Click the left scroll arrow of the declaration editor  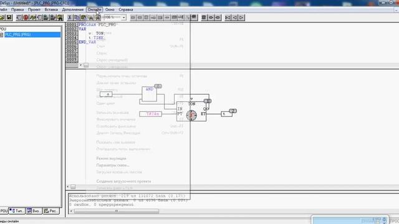(x=80, y=65)
